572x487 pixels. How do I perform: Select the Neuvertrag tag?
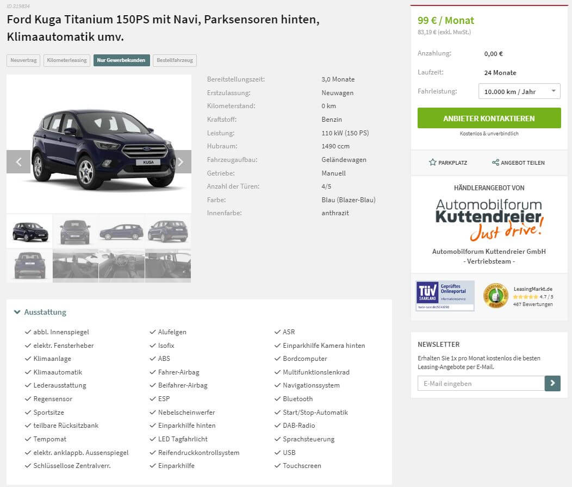[x=24, y=60]
